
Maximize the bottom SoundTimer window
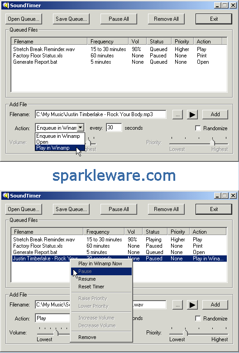tap(225, 196)
